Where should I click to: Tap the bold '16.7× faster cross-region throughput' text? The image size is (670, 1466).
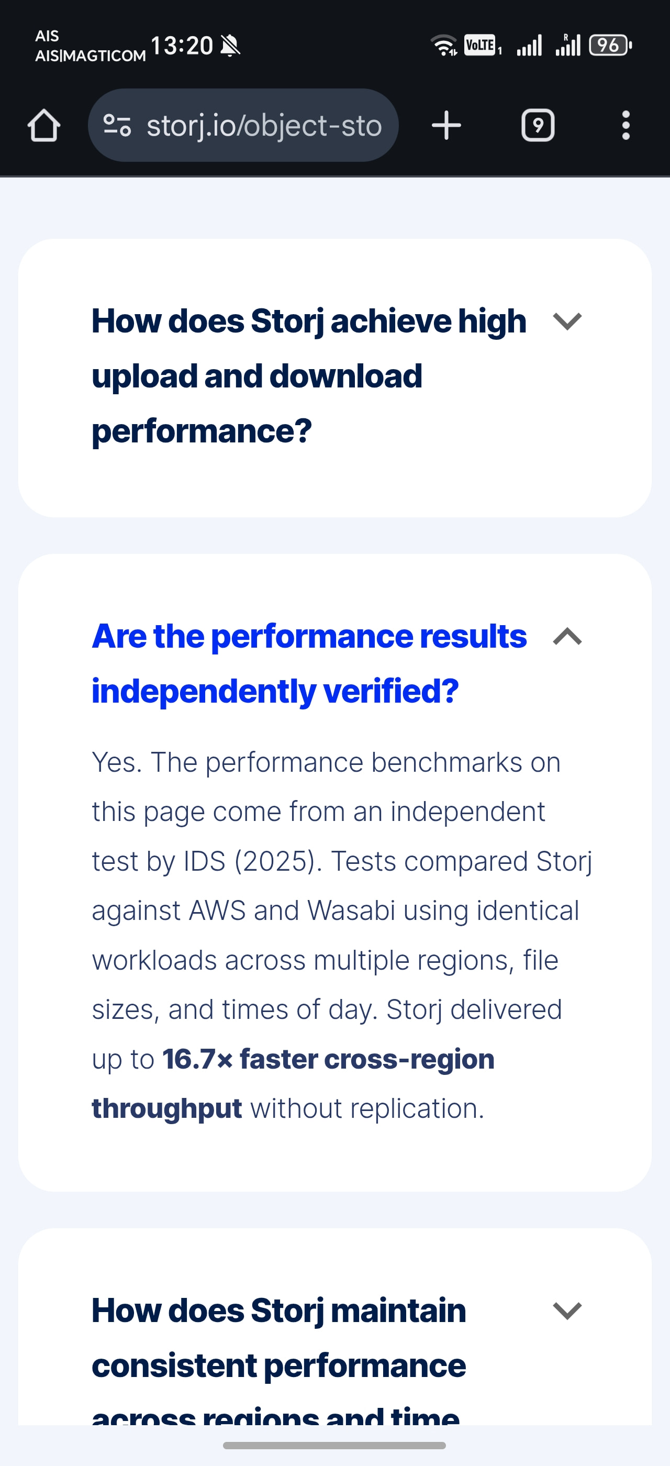328,1059
